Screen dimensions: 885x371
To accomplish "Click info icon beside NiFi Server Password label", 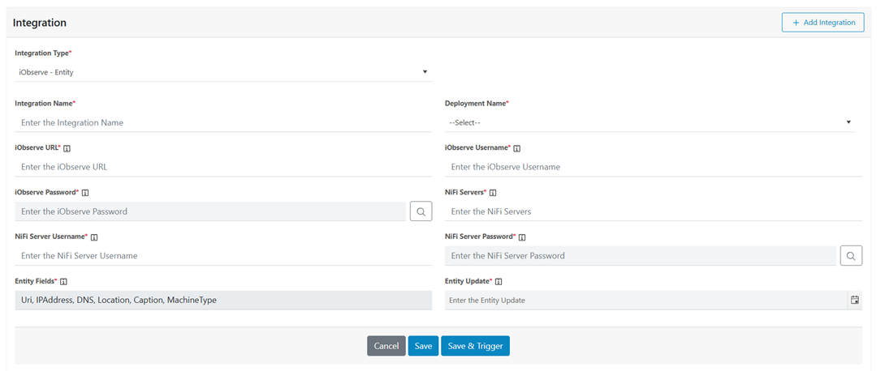I will (x=522, y=237).
